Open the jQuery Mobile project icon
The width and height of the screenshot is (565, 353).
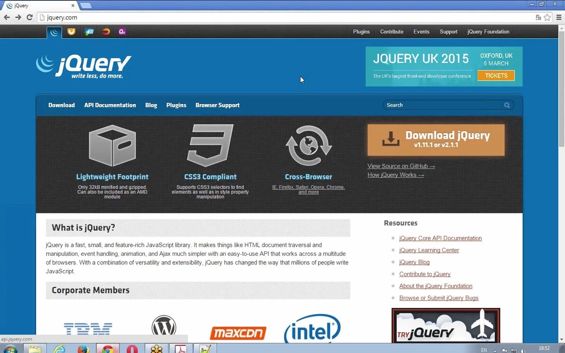click(89, 32)
